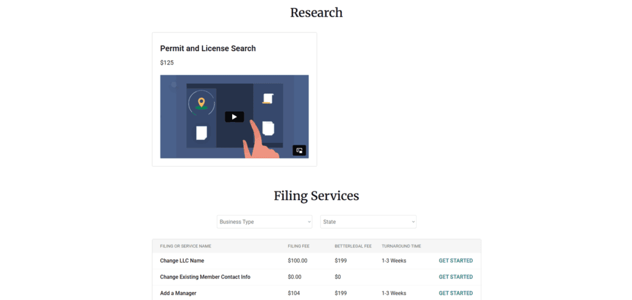
Task: Click the $0.00 filing fee value
Action: (294, 277)
